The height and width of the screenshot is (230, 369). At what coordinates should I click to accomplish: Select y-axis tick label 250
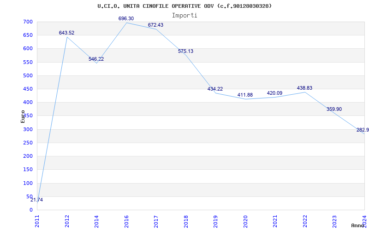[x=28, y=143]
